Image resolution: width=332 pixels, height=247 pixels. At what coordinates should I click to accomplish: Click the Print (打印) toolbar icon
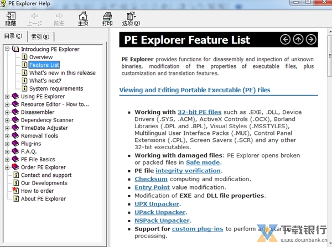point(107,19)
